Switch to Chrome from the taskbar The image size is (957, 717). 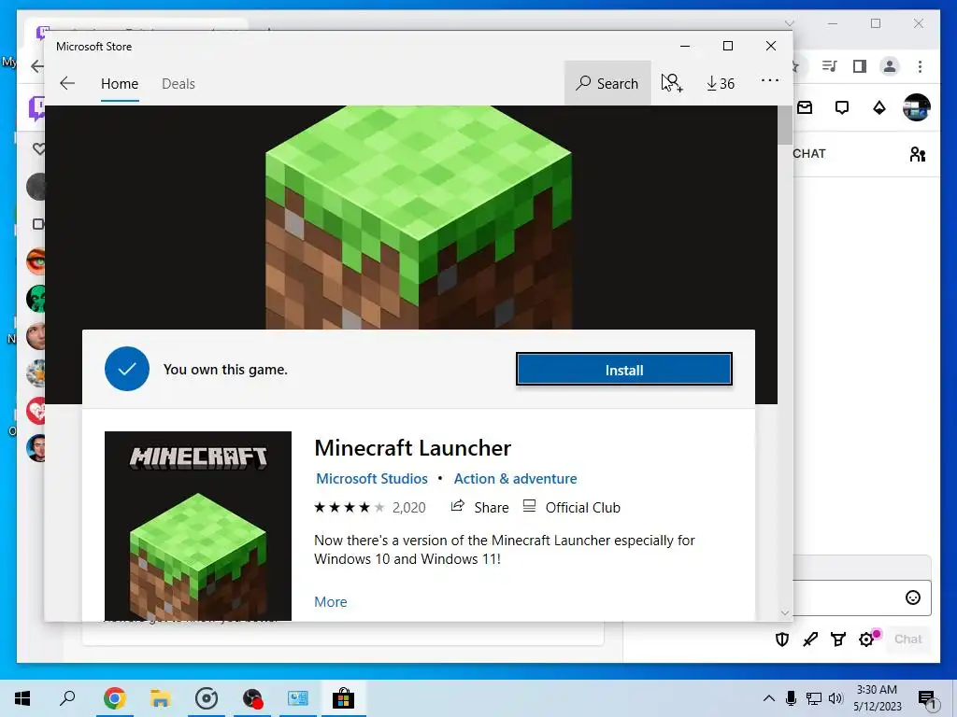(114, 698)
